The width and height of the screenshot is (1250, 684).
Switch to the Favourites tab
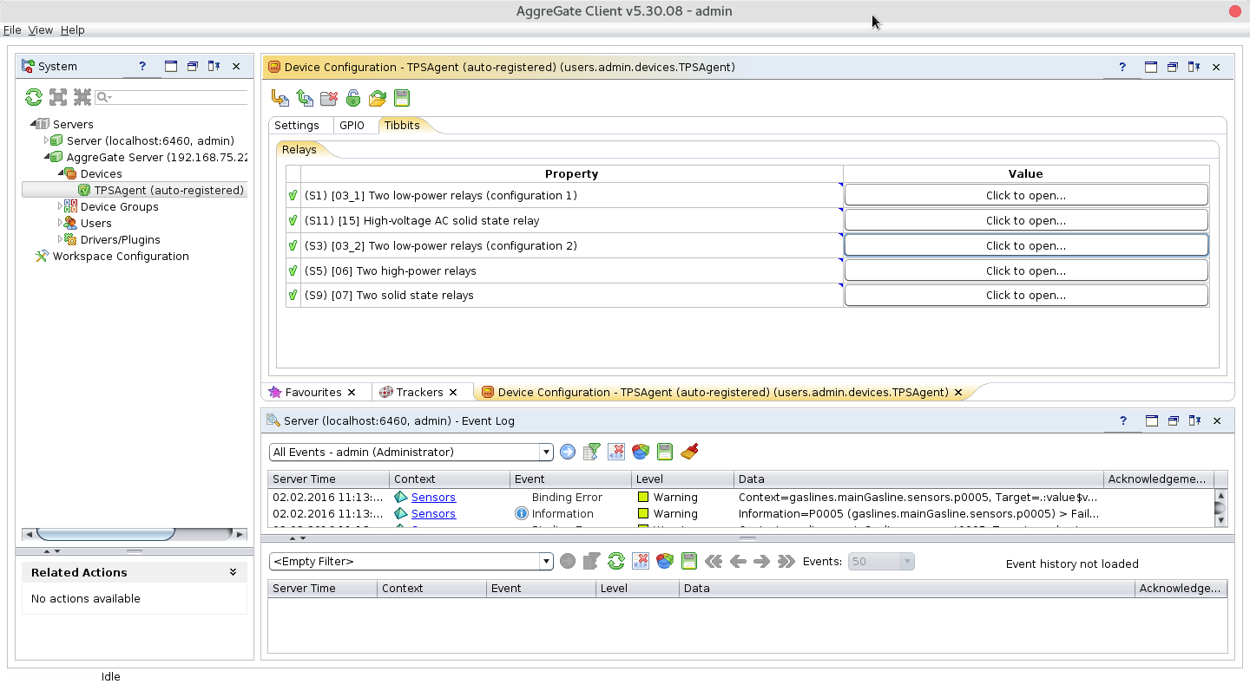pyautogui.click(x=313, y=392)
